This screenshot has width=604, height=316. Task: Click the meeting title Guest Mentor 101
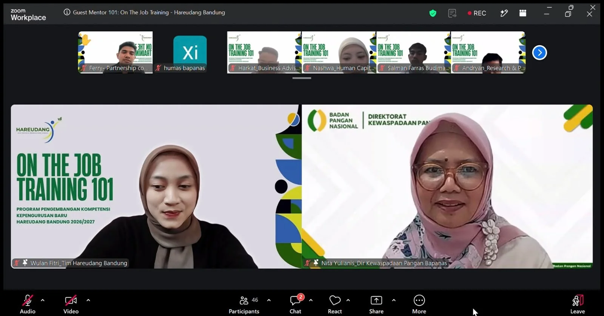click(149, 12)
